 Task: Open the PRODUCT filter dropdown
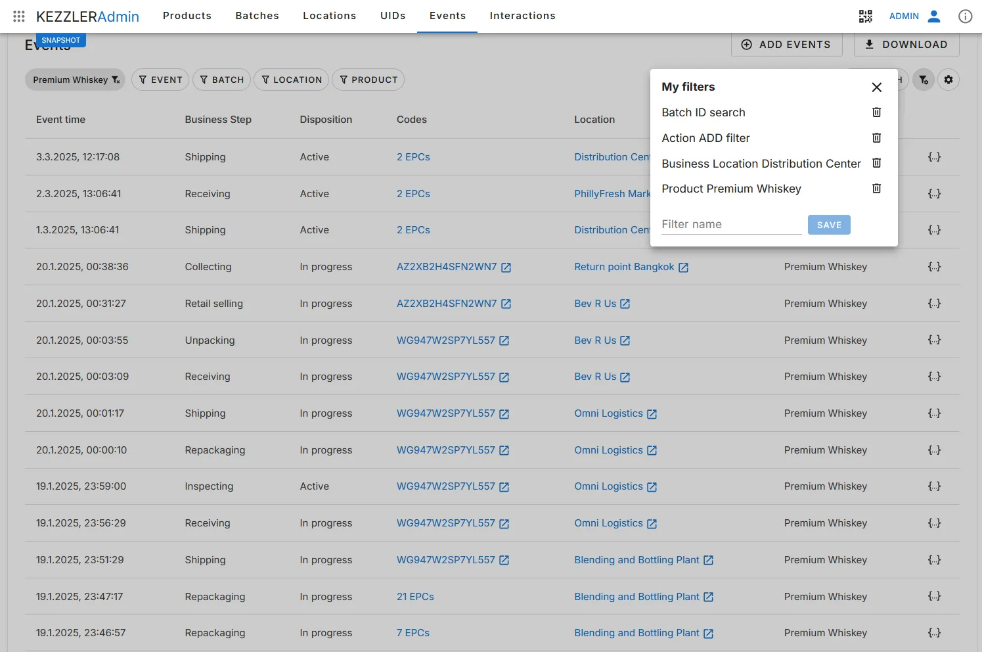point(368,80)
